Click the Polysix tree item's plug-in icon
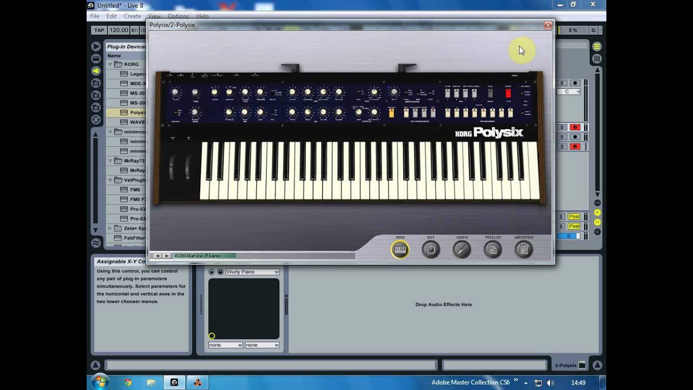693x390 pixels. (x=124, y=113)
